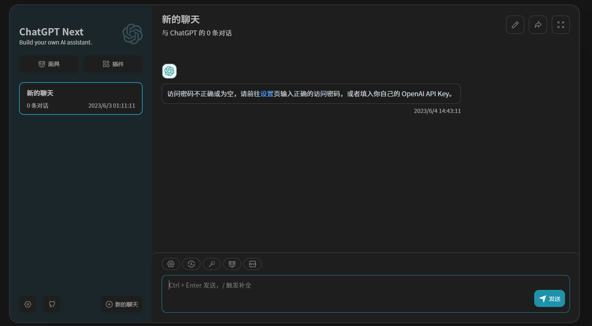Click the ChatGPT avatar above message
Screen dimensions: 592x326
(169, 71)
